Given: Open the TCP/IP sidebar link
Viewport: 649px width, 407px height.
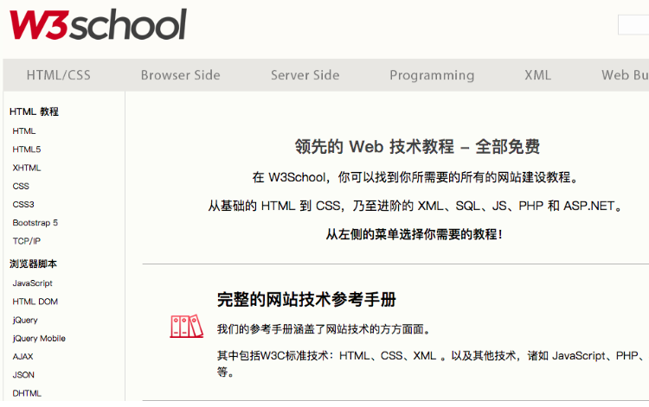Looking at the screenshot, I should coord(27,241).
